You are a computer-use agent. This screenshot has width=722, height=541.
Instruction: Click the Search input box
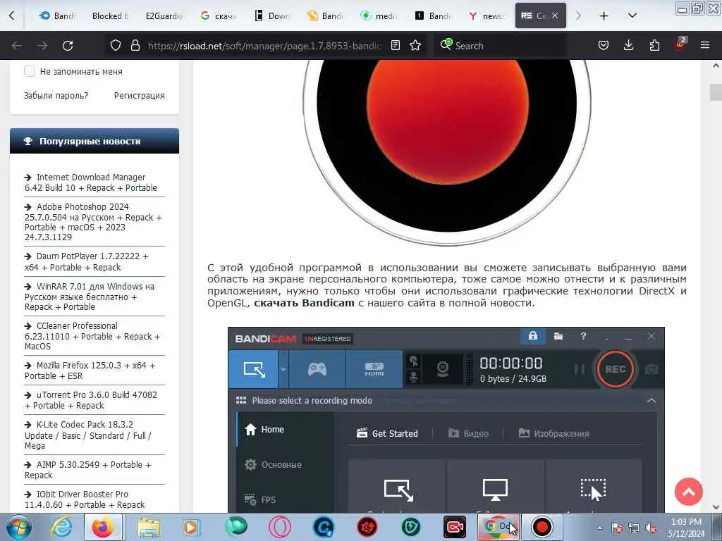(500, 46)
